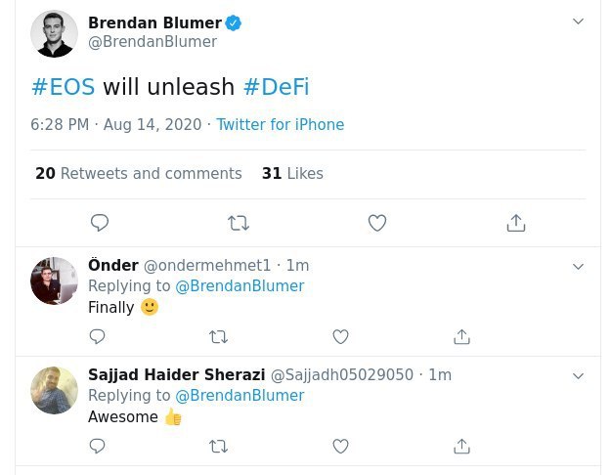This screenshot has height=475, width=611.
Task: Expand the options menu on Önder's reply
Action: click(x=578, y=266)
